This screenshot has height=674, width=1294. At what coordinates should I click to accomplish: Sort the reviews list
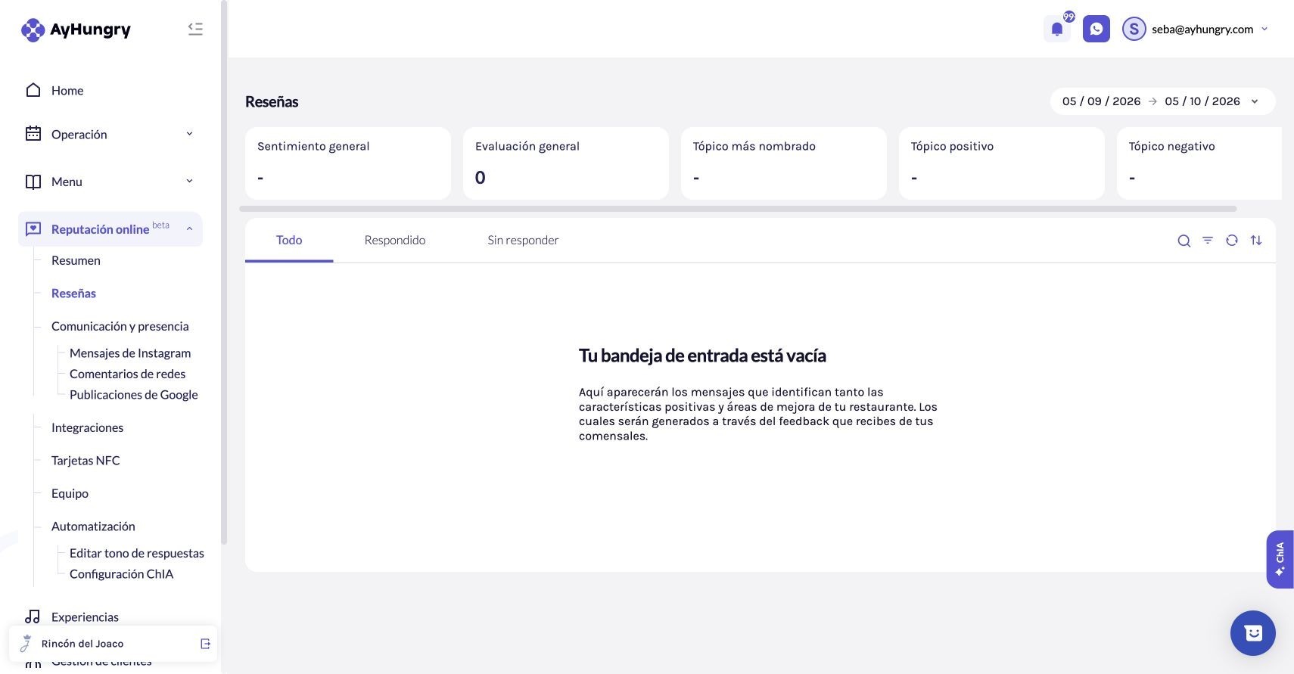coord(1256,241)
